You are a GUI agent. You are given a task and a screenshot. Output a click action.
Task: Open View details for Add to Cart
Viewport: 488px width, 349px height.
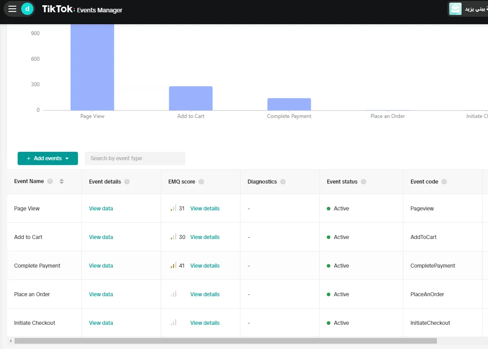[205, 237]
